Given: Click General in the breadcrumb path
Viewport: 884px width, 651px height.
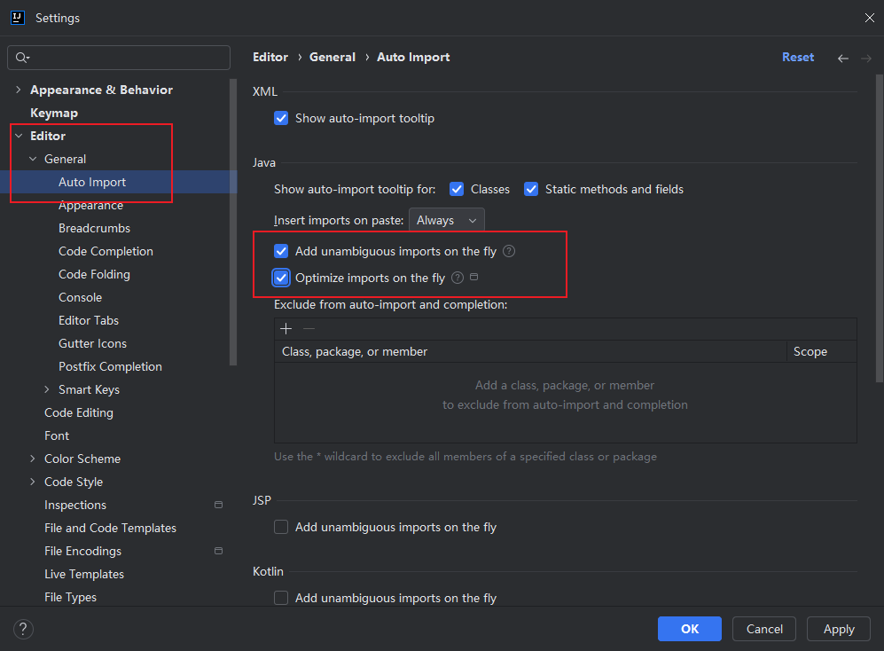Looking at the screenshot, I should 332,57.
